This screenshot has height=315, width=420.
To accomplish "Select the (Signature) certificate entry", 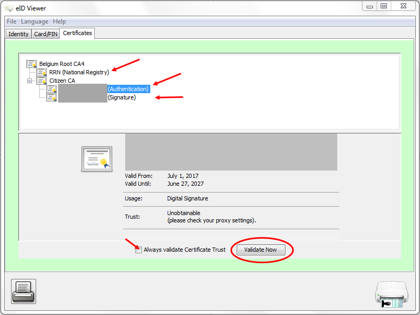I will click(122, 97).
